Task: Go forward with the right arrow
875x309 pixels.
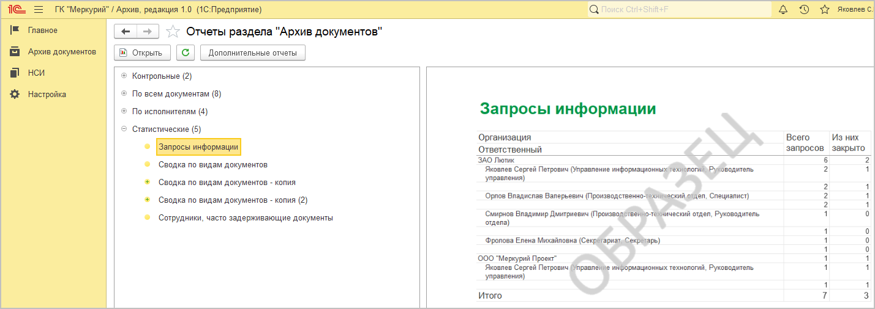Action: coord(148,32)
